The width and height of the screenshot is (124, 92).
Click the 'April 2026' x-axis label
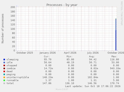pyautogui.click(x=70, y=53)
